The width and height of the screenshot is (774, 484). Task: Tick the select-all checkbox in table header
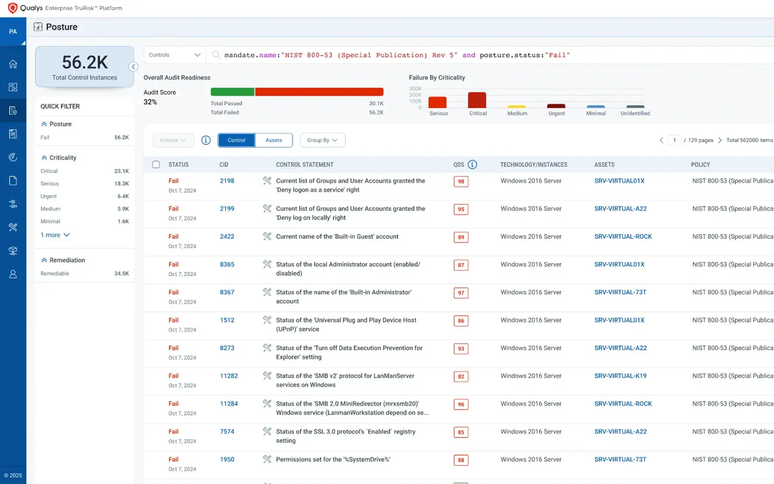click(156, 164)
